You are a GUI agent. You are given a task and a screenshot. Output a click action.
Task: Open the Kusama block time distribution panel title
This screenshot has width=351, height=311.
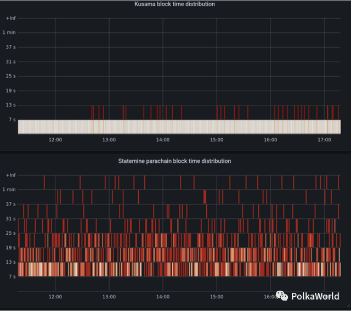coord(174,4)
